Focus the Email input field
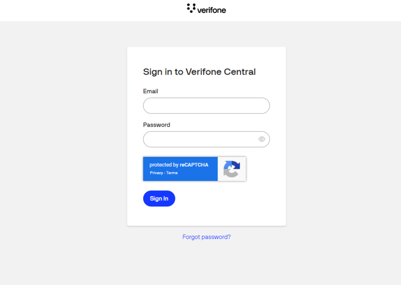This screenshot has width=401, height=285. [x=206, y=106]
